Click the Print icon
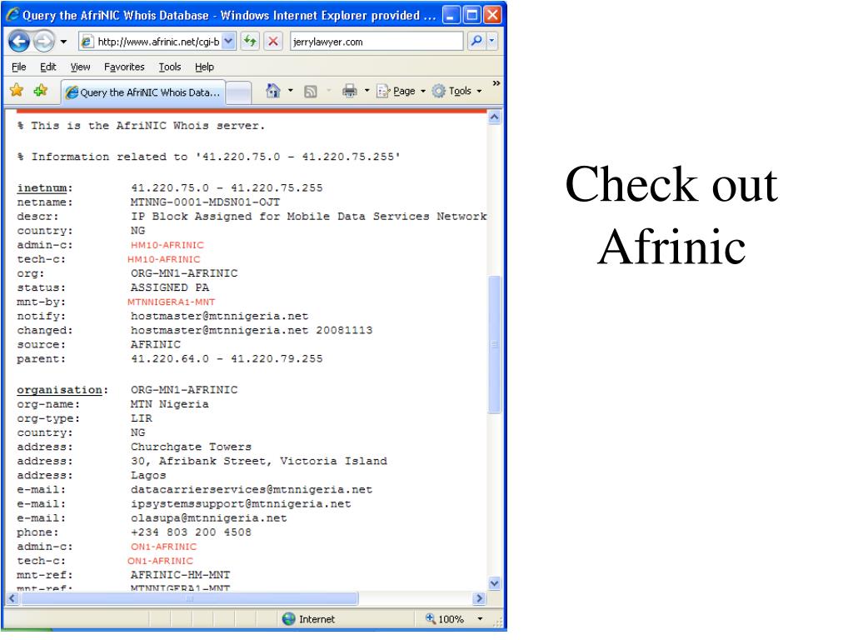Image resolution: width=853 pixels, height=640 pixels. (350, 91)
